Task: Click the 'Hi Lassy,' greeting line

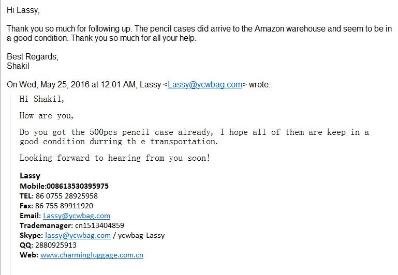Action: pyautogui.click(x=23, y=10)
